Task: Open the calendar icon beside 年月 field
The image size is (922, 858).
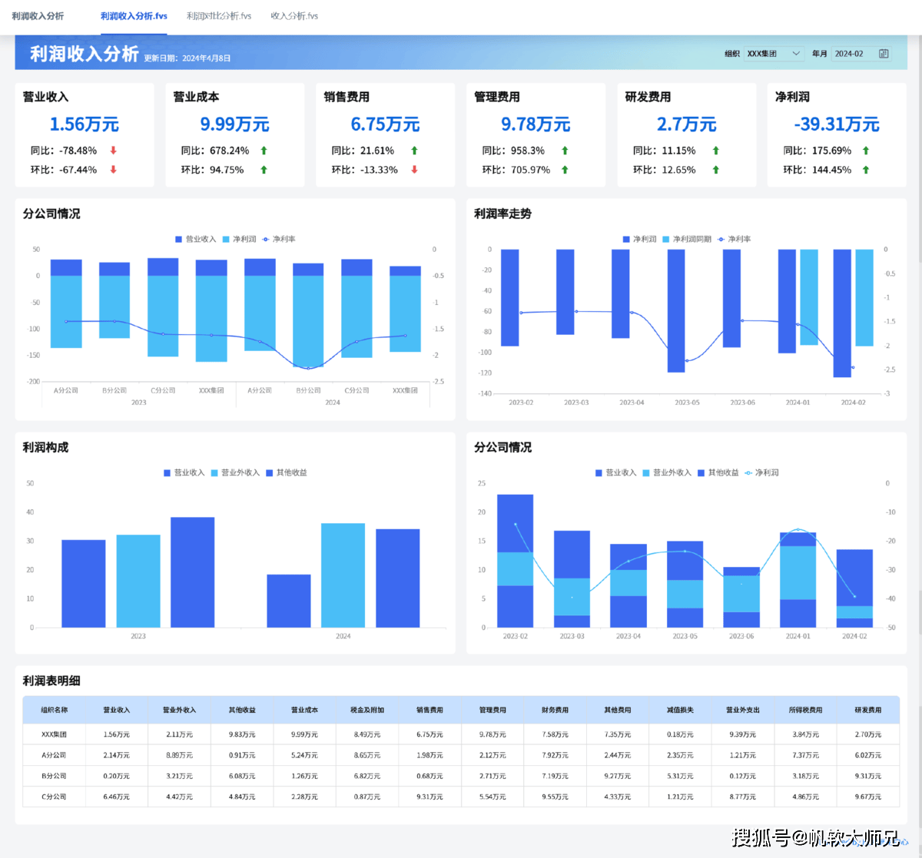Action: pos(884,54)
